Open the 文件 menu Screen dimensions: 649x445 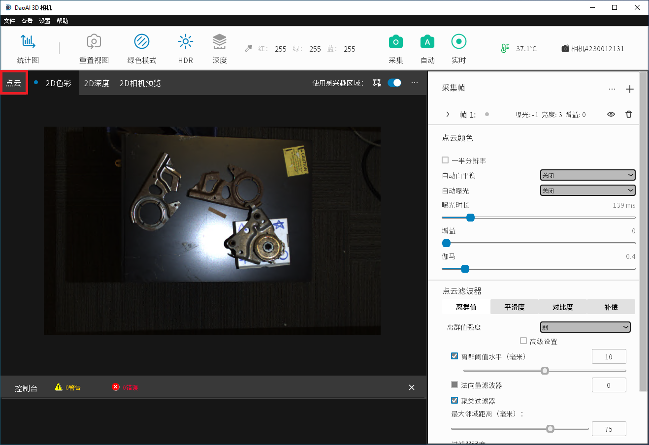(x=9, y=21)
